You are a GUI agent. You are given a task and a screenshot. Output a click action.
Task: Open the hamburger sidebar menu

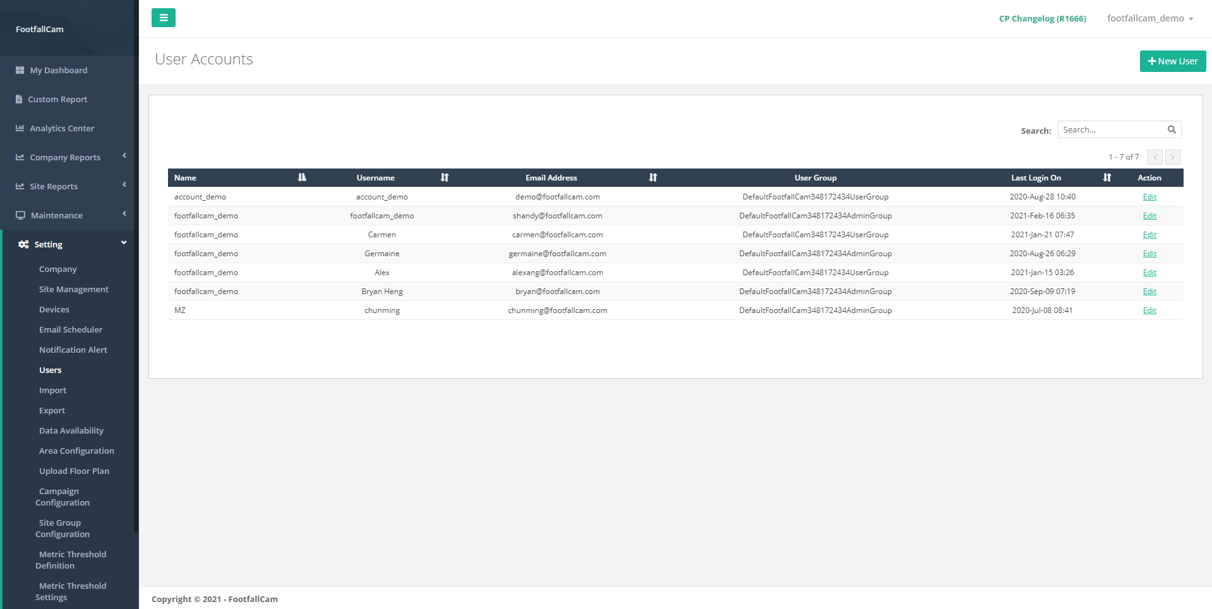pos(164,18)
